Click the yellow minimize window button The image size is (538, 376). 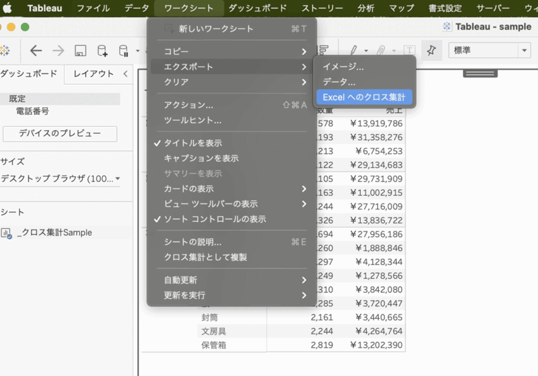point(11,27)
